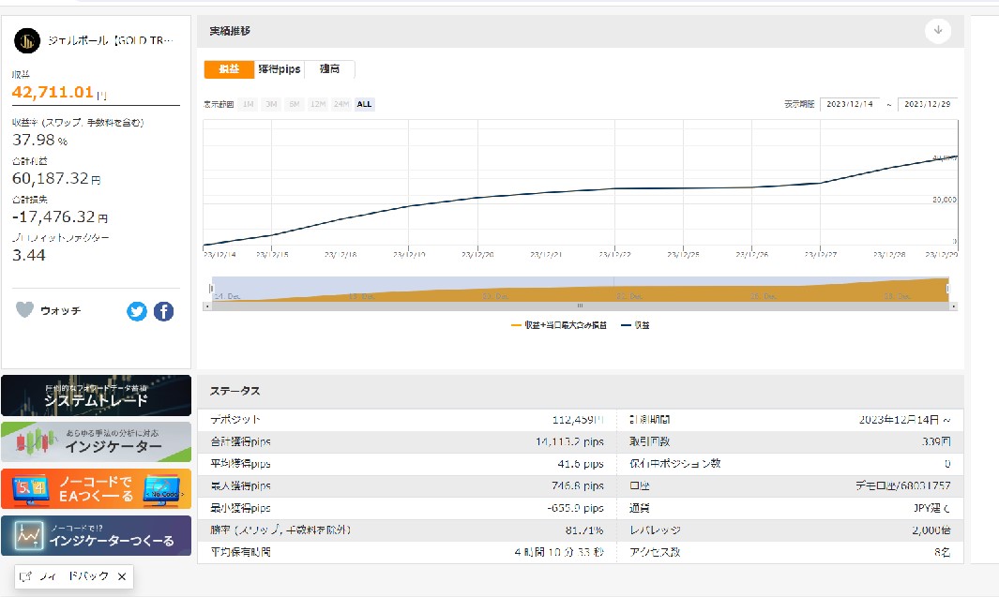Open end date field 2023/12/29
Screen dimensions: 999x597
927,104
